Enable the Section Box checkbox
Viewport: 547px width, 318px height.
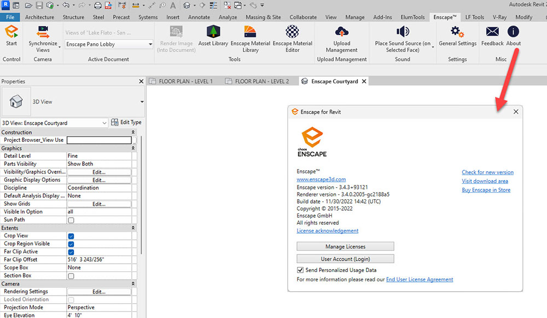[x=71, y=276]
